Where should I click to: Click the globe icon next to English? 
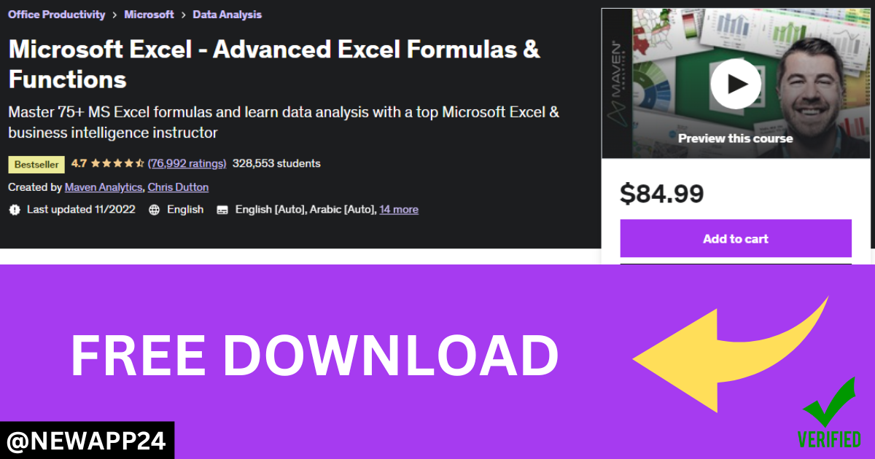(x=153, y=210)
